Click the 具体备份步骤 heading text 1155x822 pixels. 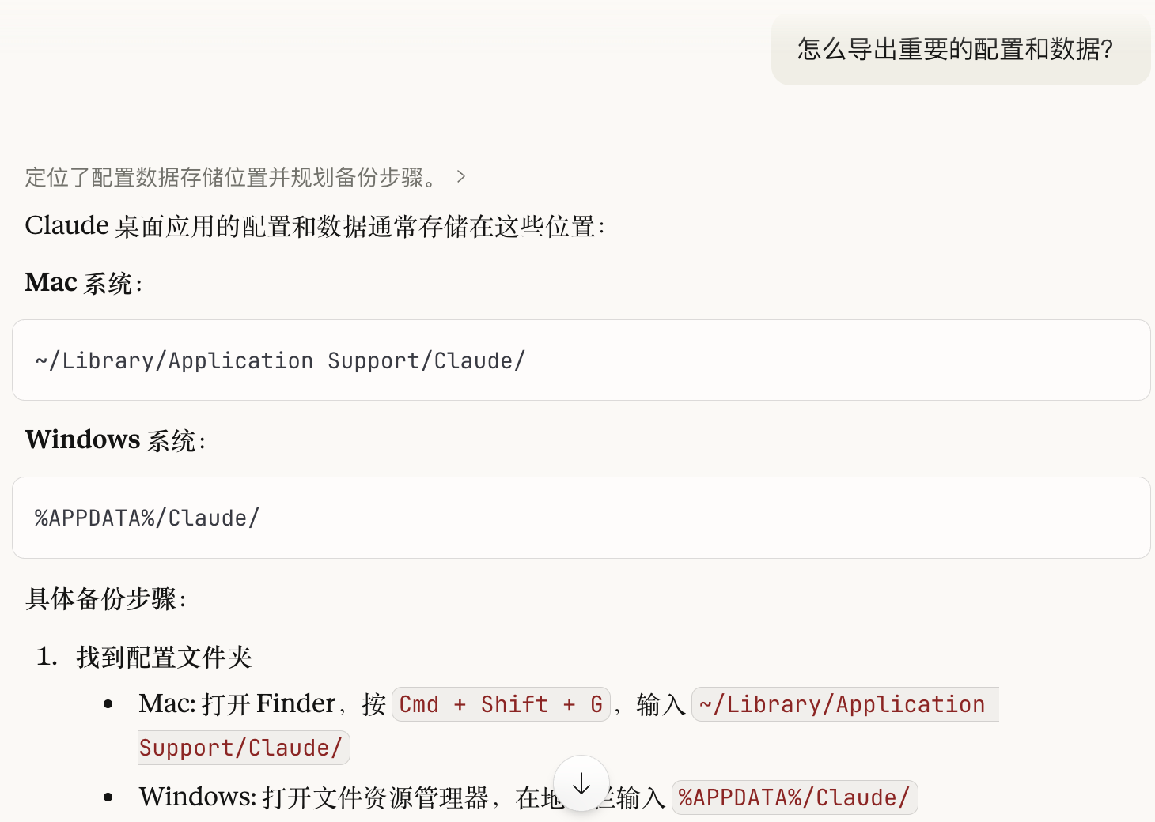point(105,598)
